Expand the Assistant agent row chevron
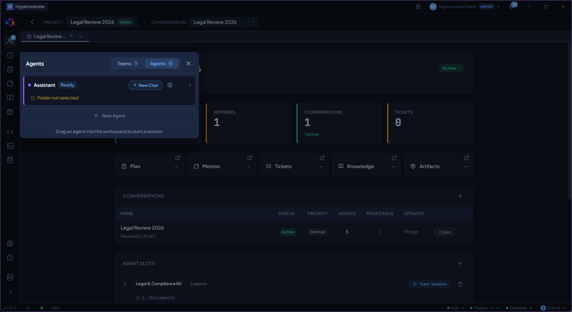The height and width of the screenshot is (312, 572). pos(190,85)
